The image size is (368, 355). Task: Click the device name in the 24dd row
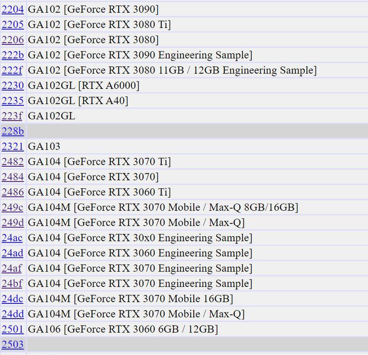(x=136, y=314)
